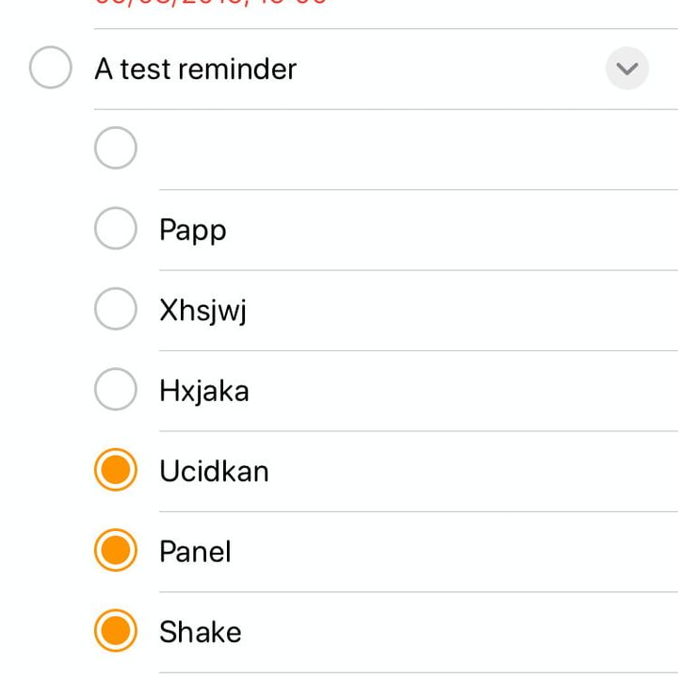The width and height of the screenshot is (678, 678).
Task: Click empty space right of Hxjaka title
Action: (452, 391)
